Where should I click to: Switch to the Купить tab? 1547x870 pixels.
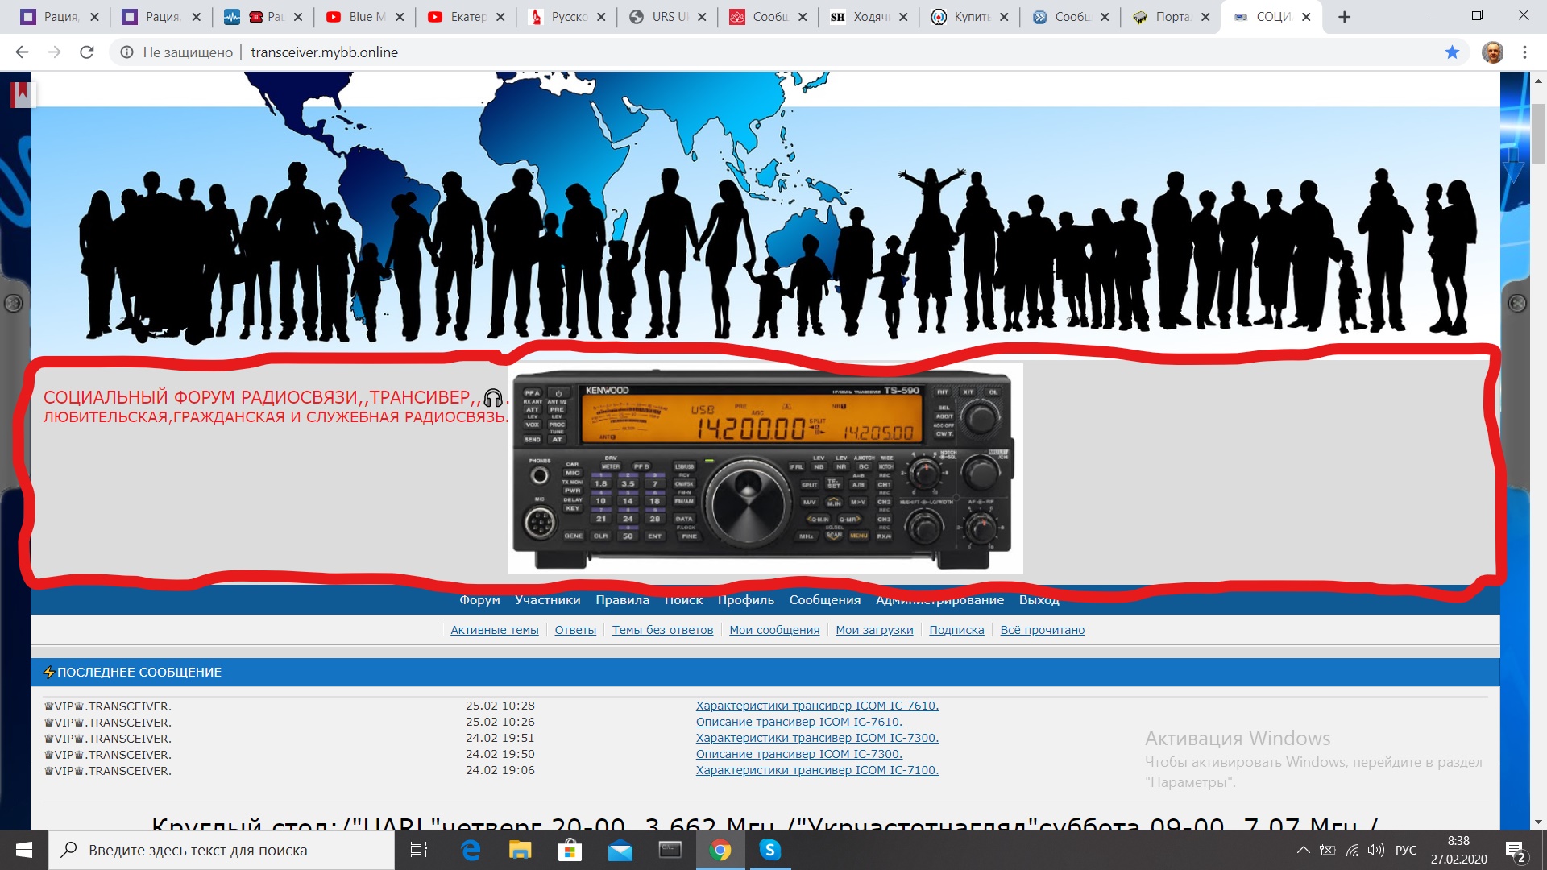tap(971, 17)
